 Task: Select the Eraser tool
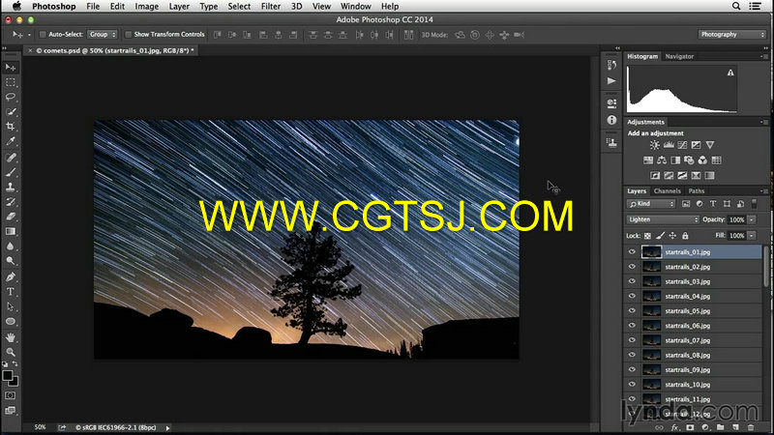tap(11, 217)
